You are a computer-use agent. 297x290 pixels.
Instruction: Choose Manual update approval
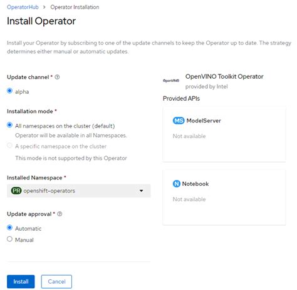coord(9,239)
